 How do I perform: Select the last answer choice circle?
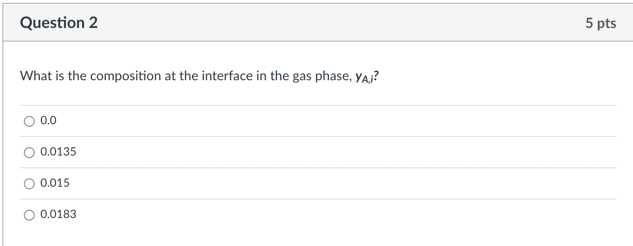pos(29,214)
